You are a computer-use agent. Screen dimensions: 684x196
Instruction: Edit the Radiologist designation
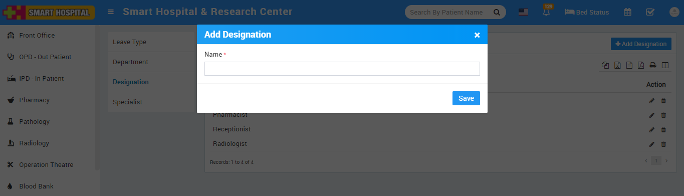pyautogui.click(x=651, y=144)
